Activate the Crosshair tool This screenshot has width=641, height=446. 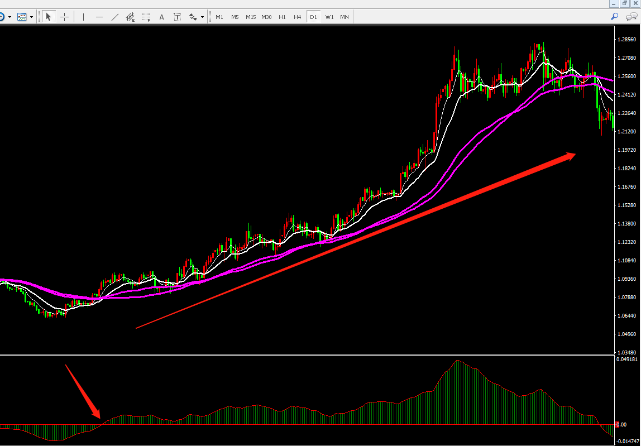[x=65, y=17]
